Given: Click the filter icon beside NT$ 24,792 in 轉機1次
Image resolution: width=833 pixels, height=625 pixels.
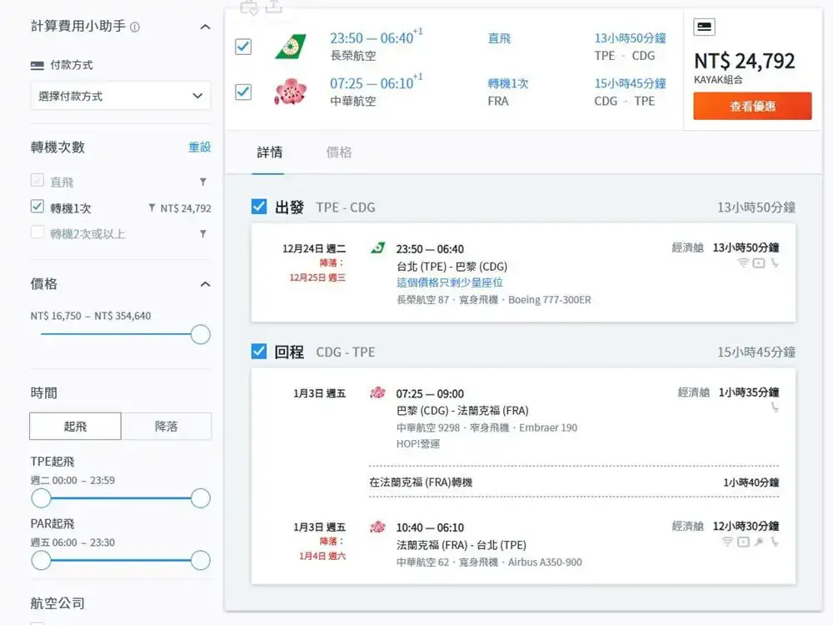Looking at the screenshot, I should (x=152, y=207).
